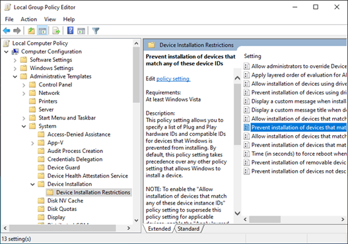The height and width of the screenshot is (244, 348).
Task: Click the Device Guard folder icon
Action: click(41, 168)
